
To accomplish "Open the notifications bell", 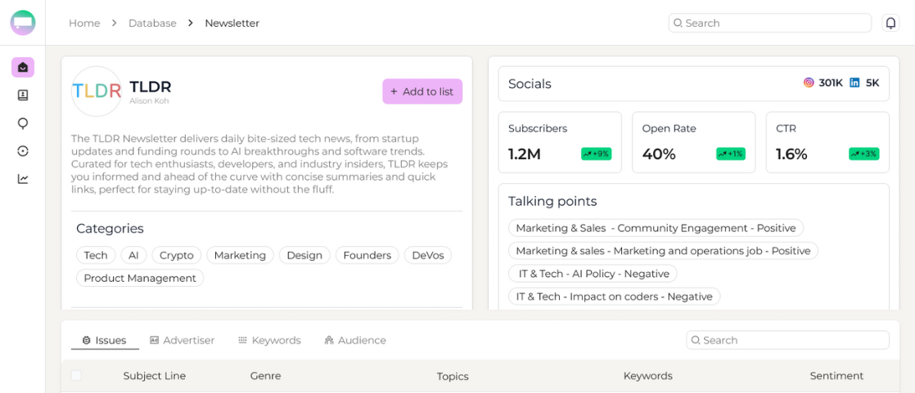I will [890, 24].
